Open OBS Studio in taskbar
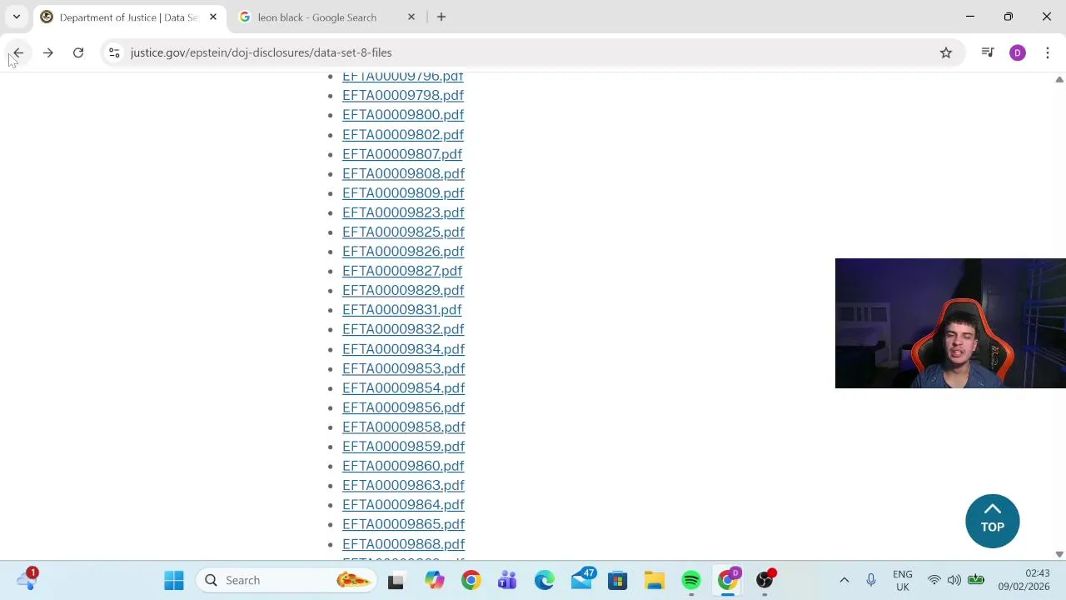 click(x=765, y=580)
